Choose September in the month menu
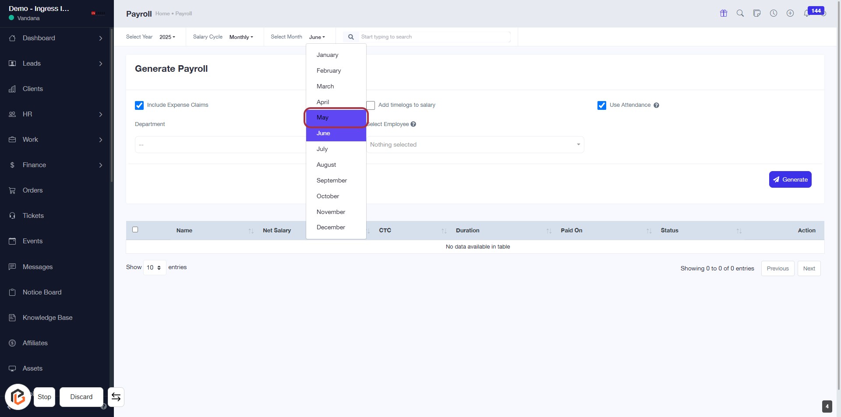 (x=332, y=181)
